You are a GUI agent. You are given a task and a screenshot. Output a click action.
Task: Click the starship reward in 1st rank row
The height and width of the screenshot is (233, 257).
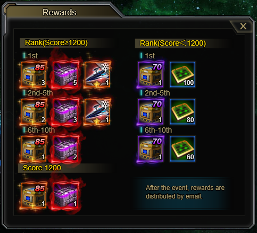97,74
